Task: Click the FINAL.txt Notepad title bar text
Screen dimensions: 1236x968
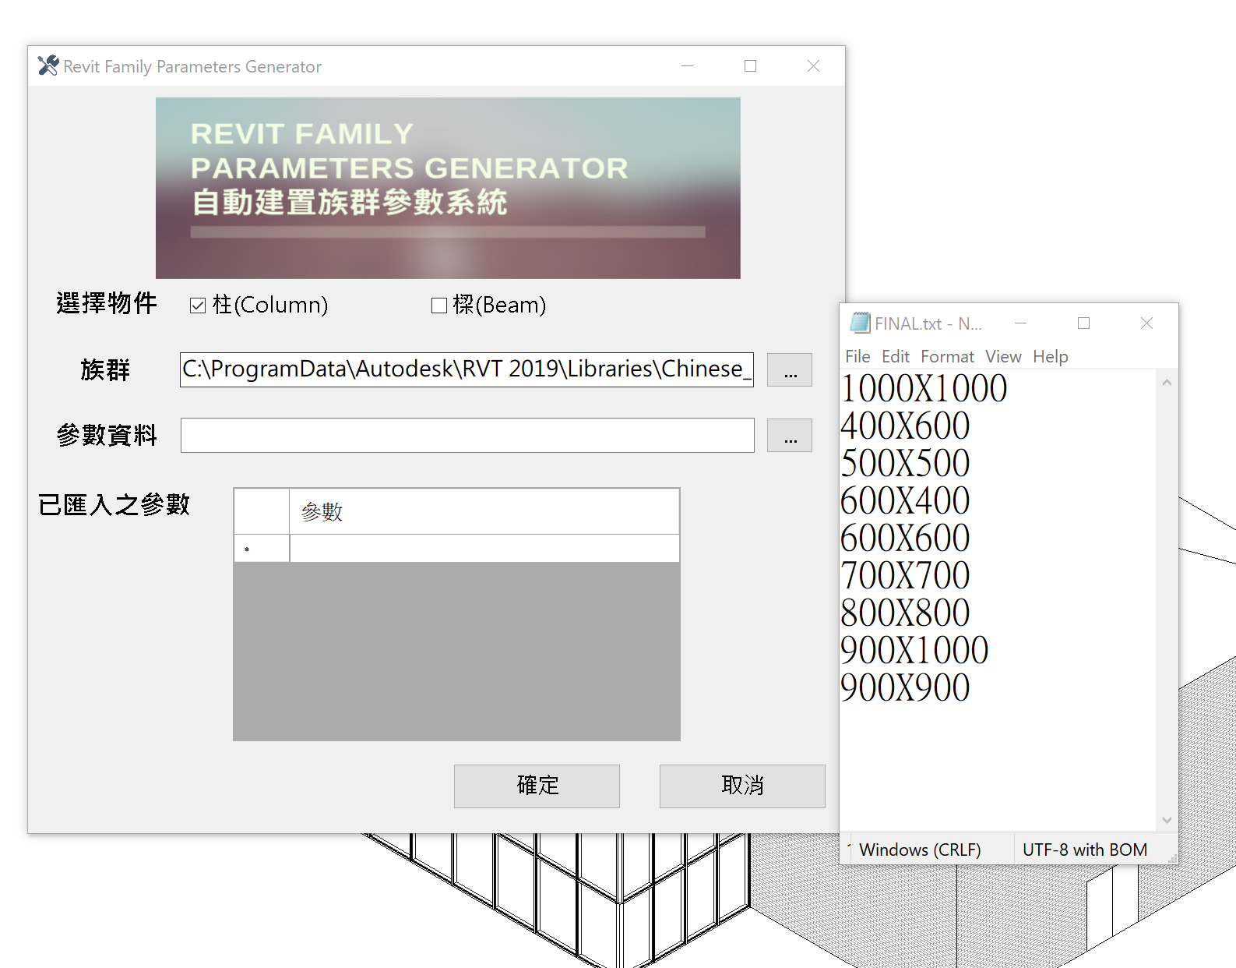Action: click(928, 323)
